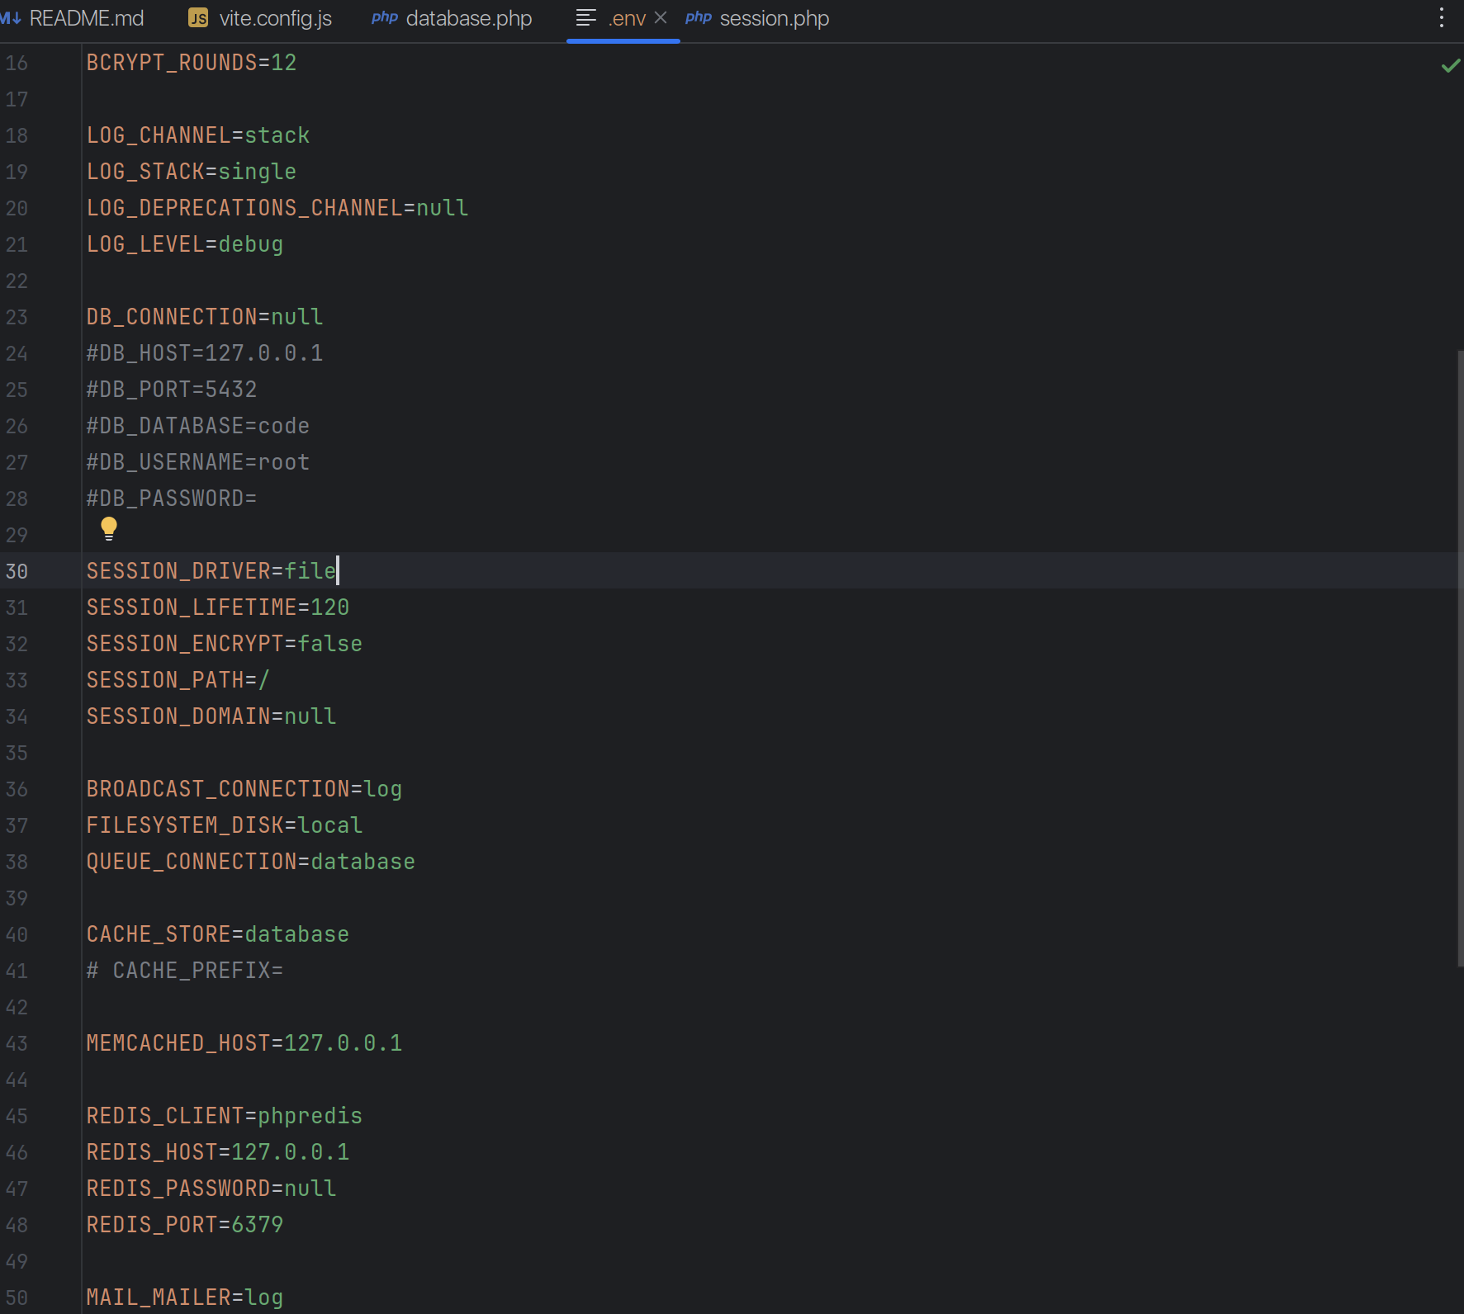Click the yellow lightbulb quick-fix icon
This screenshot has width=1464, height=1314.
(109, 528)
